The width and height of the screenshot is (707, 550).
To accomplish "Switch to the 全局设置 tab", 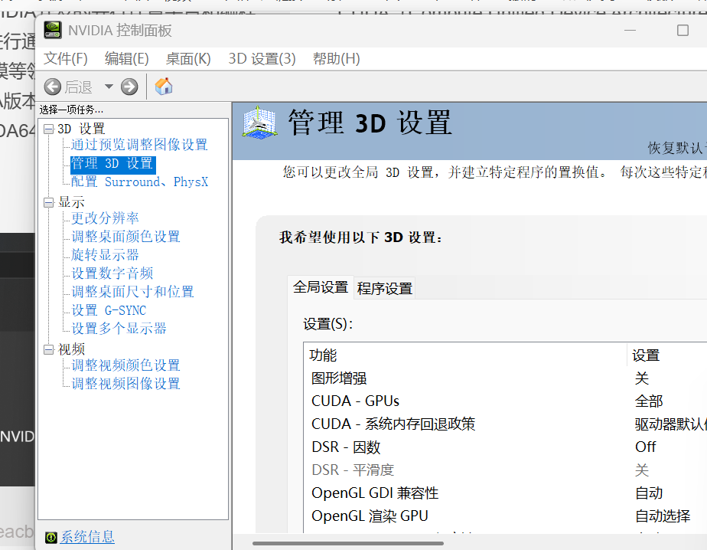I will 321,286.
